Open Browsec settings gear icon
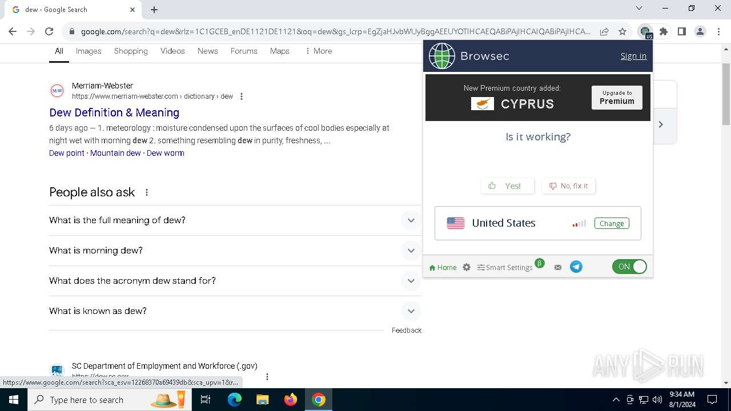This screenshot has height=411, width=731. (467, 267)
